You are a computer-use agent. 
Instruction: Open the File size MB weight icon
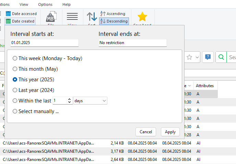(x=51, y=17)
